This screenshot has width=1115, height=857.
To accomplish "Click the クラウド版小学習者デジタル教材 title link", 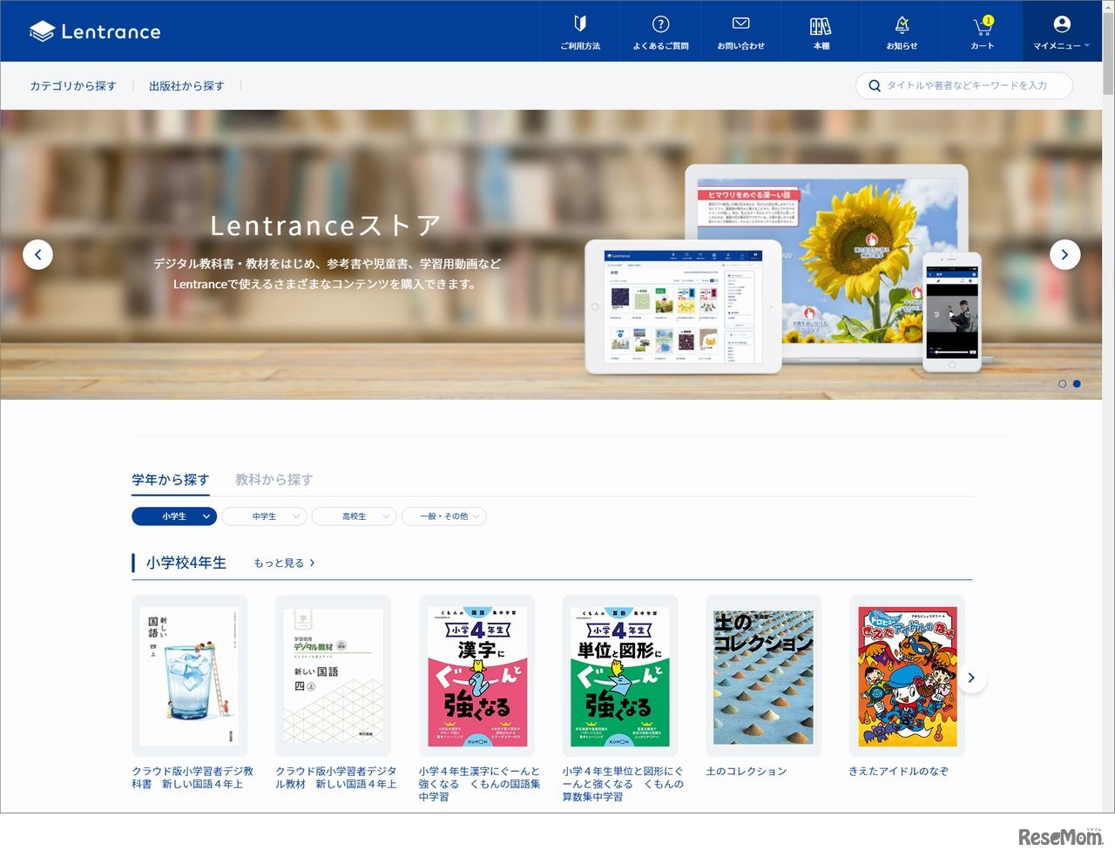I will click(x=336, y=778).
